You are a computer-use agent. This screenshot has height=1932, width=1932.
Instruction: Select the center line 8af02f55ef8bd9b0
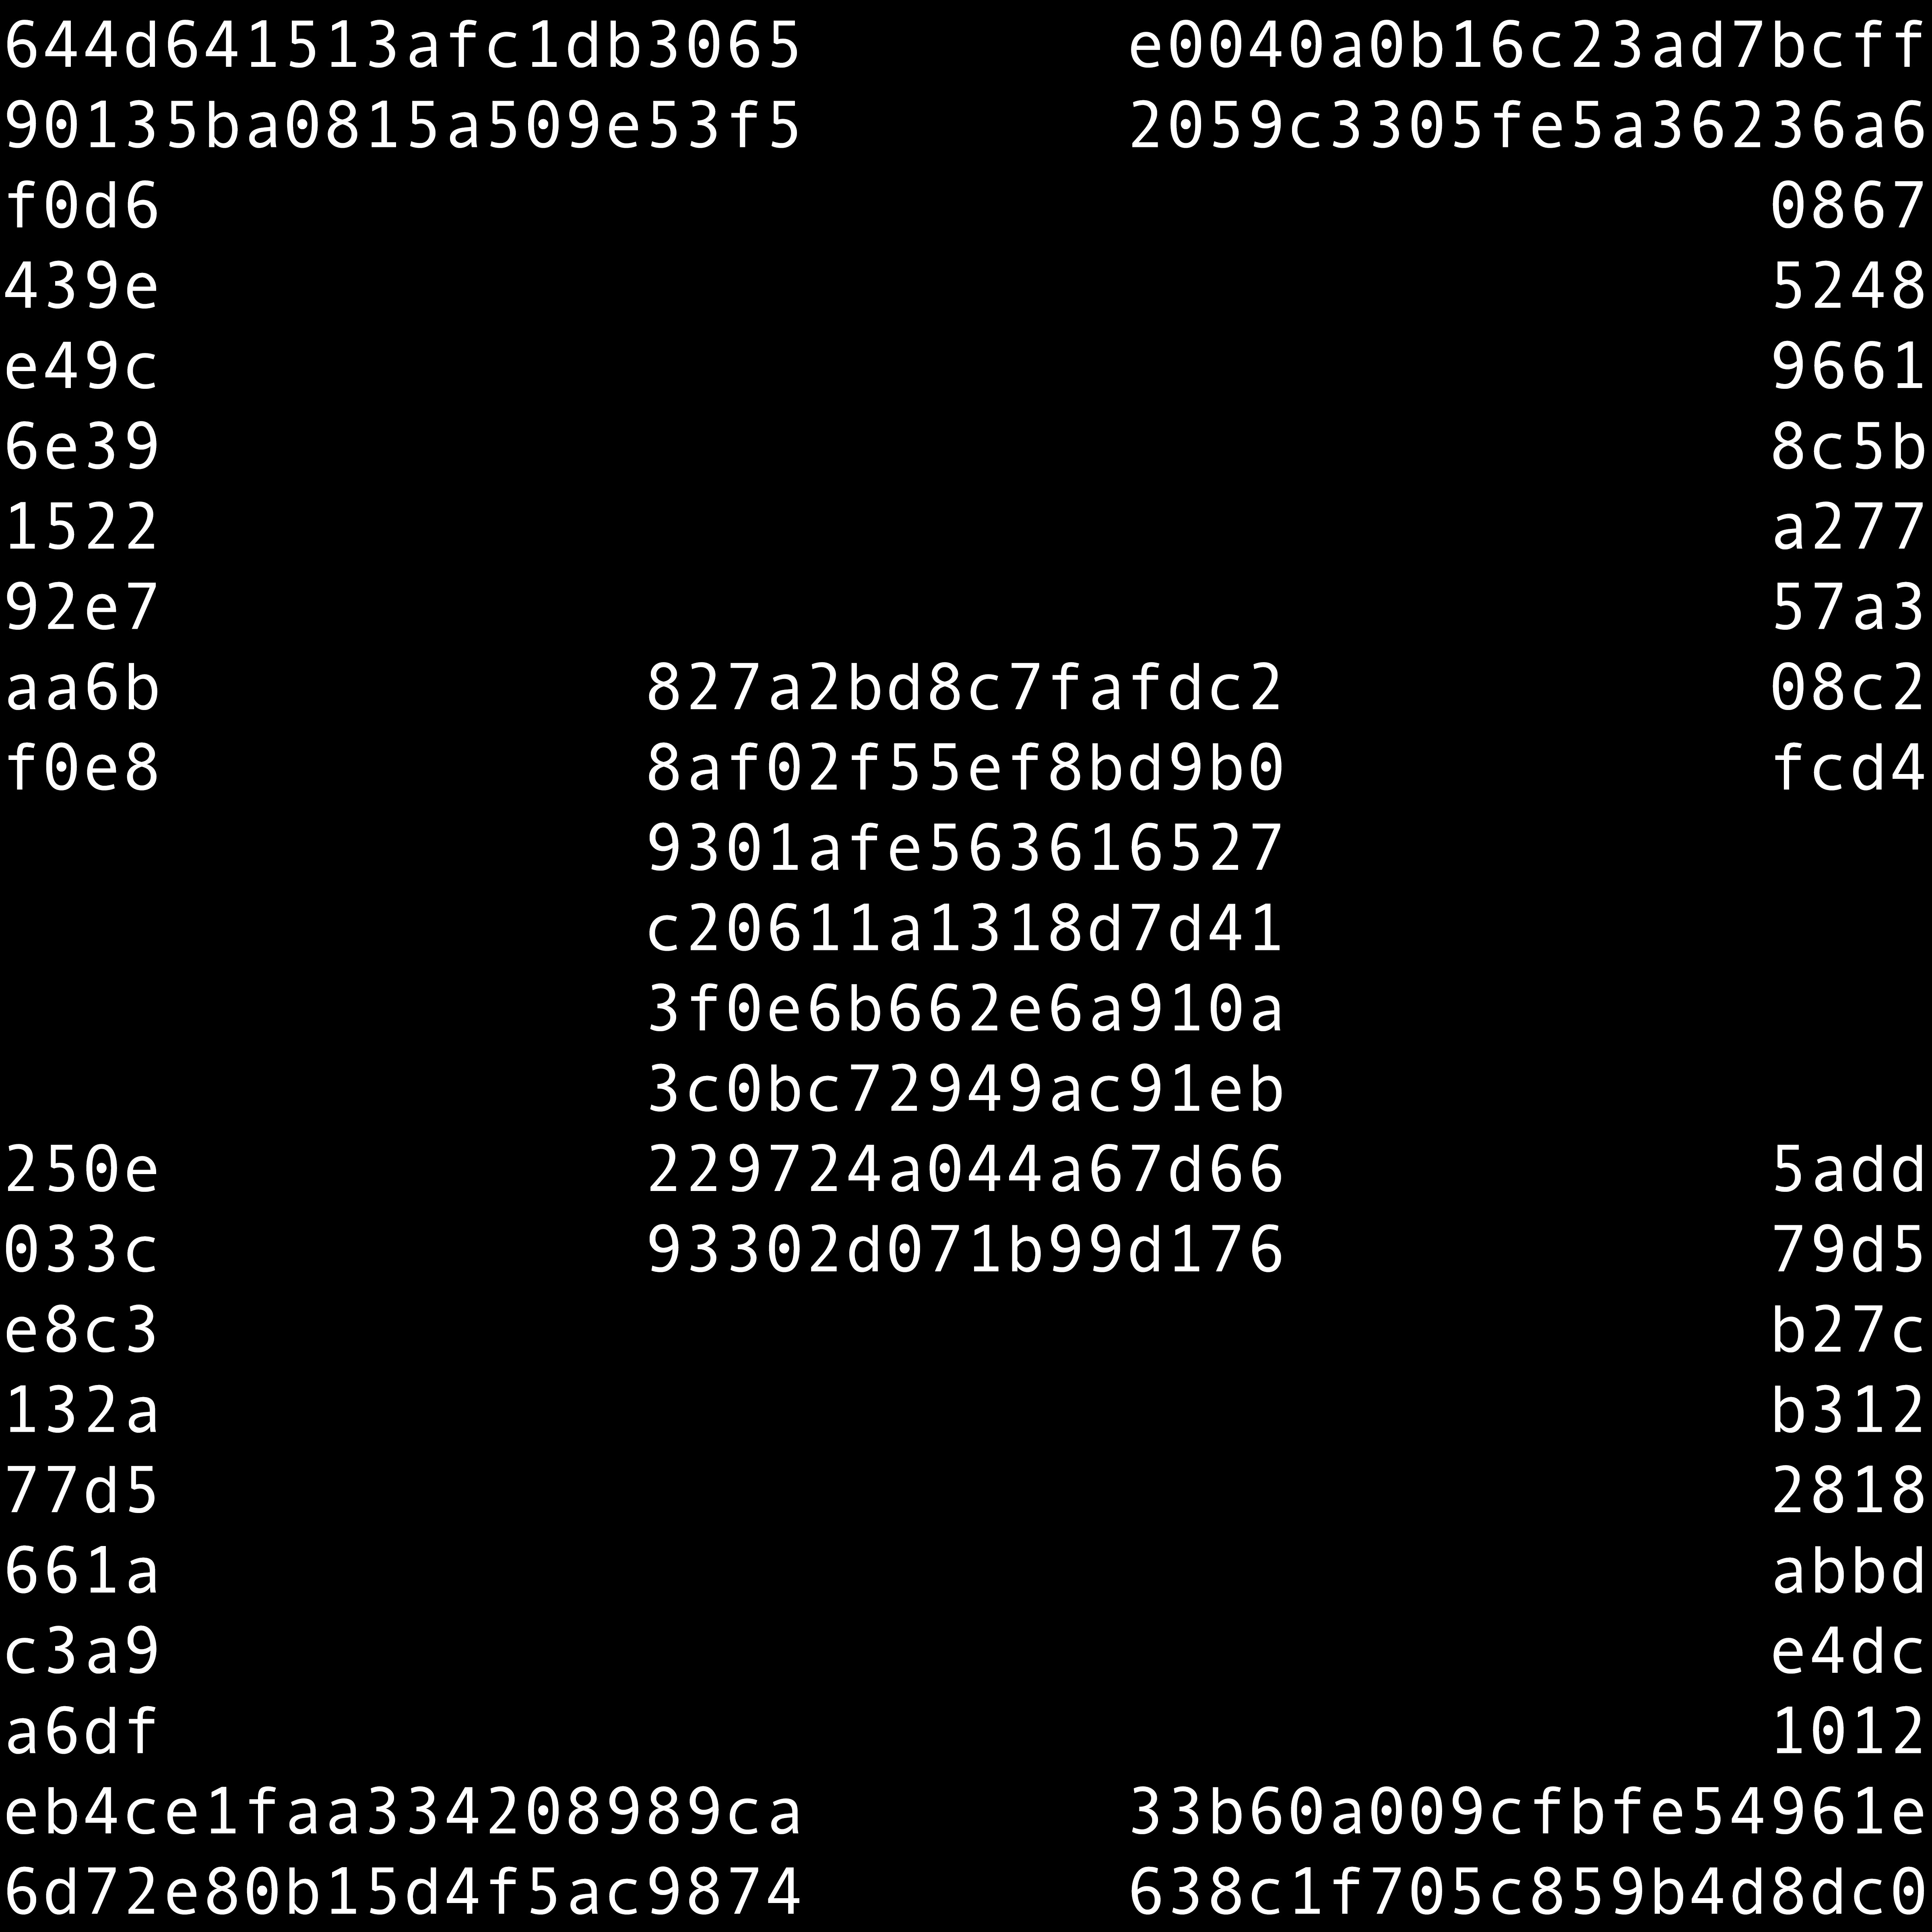[x=965, y=769]
